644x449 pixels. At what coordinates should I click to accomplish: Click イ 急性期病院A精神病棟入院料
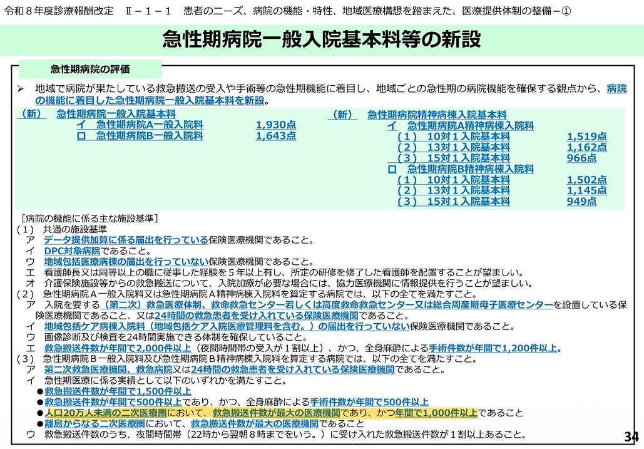point(461,126)
